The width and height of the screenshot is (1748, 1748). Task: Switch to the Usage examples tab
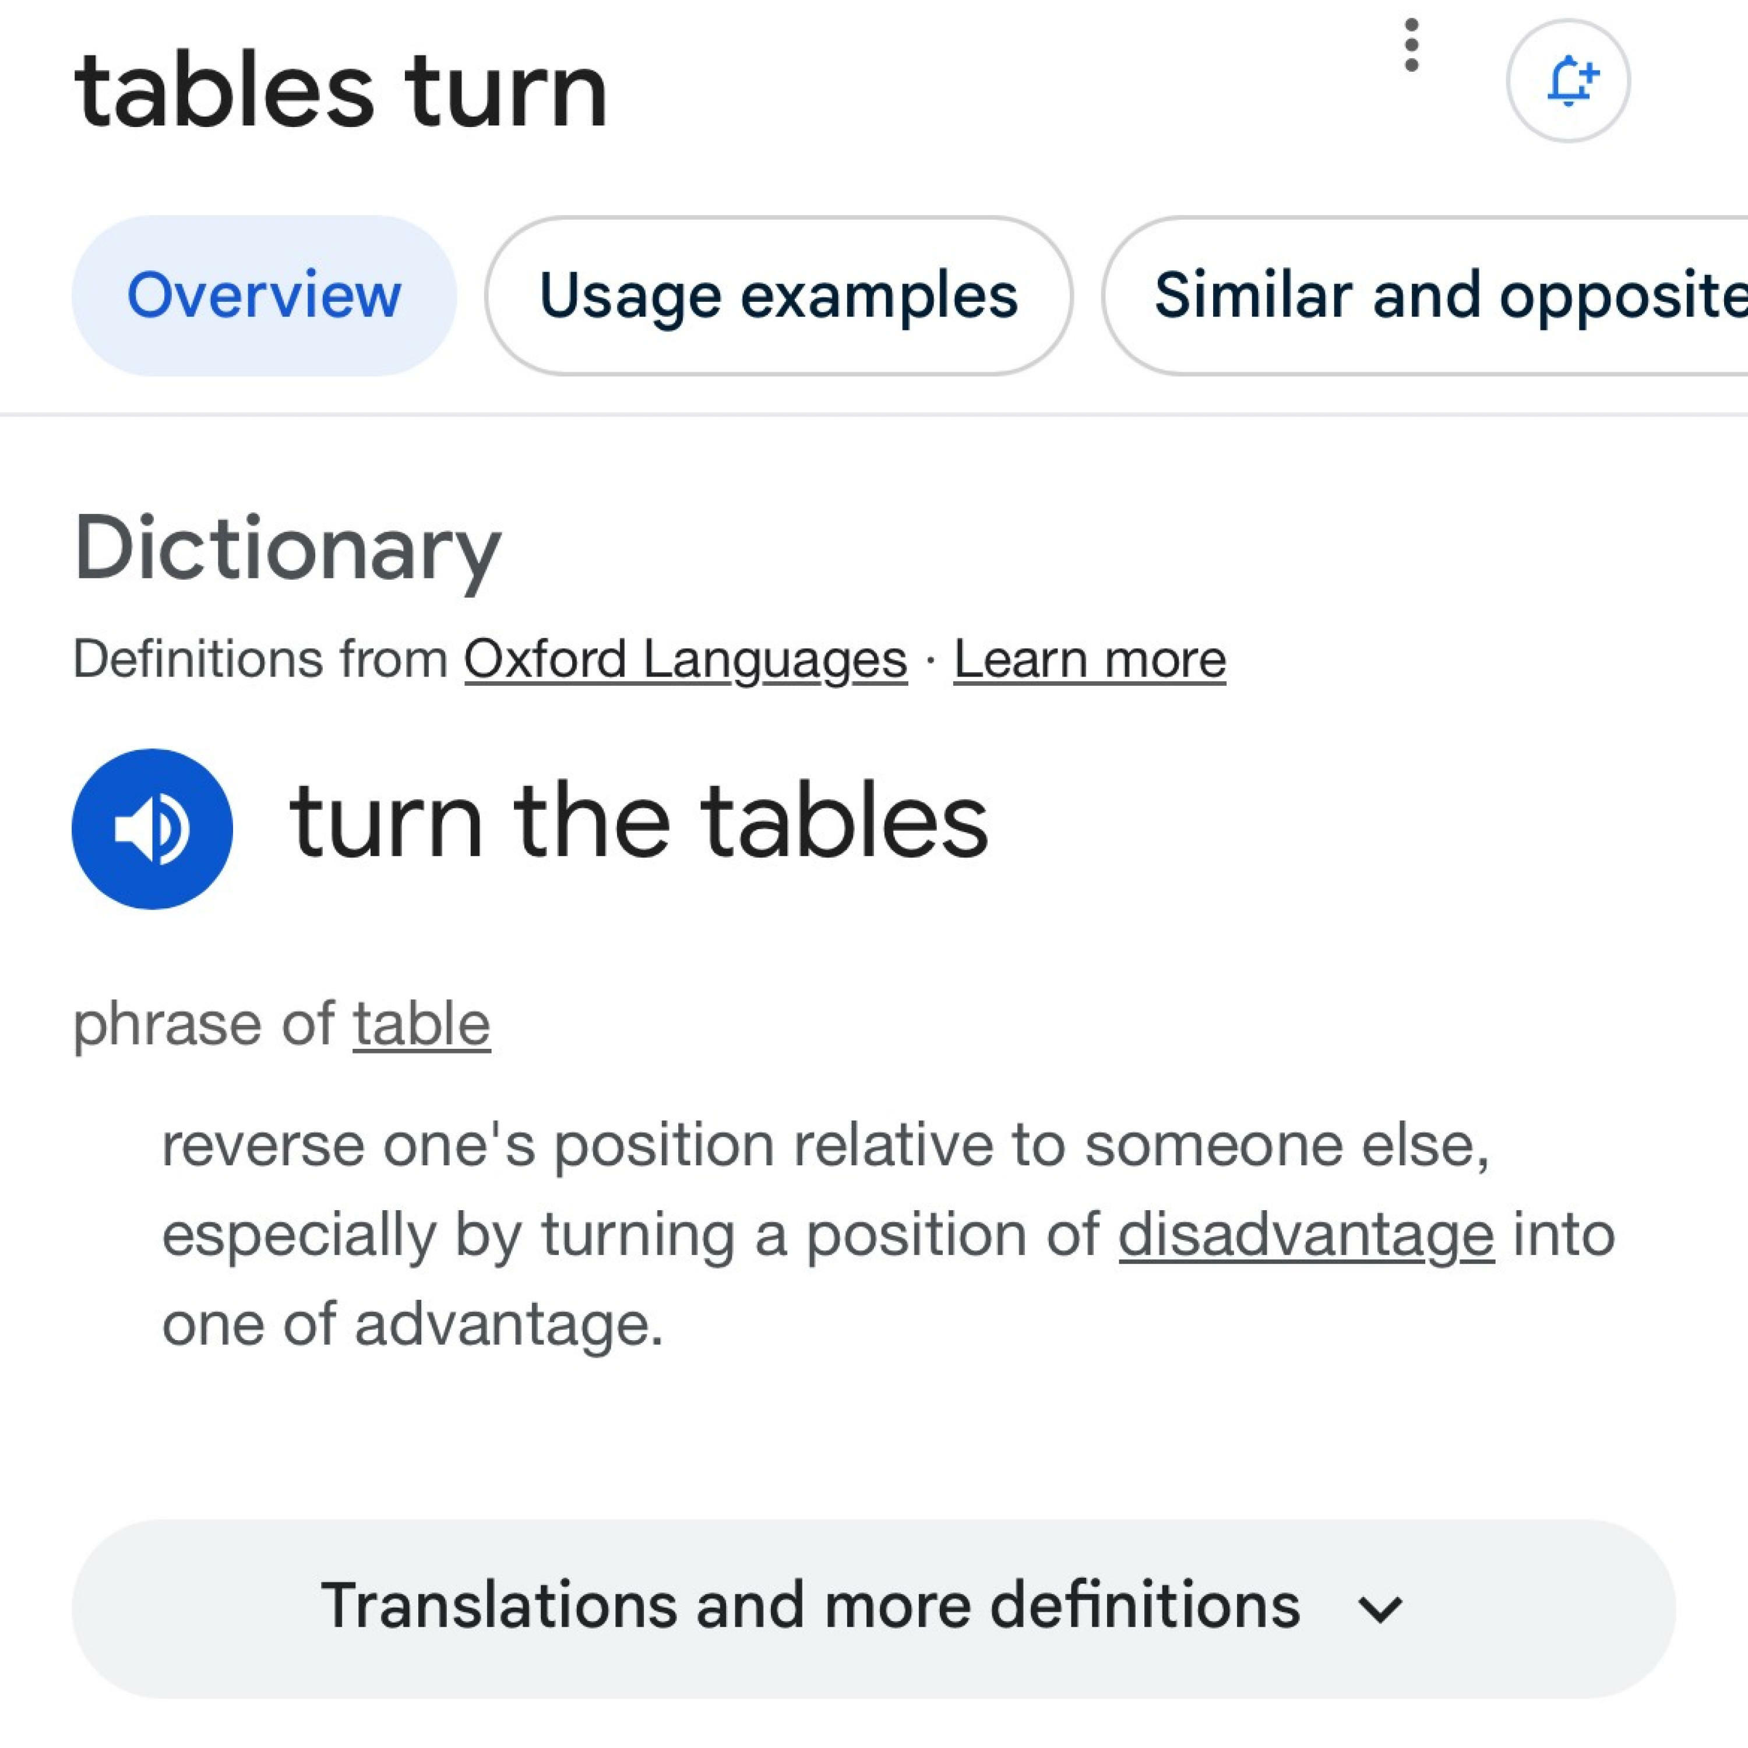(x=778, y=296)
